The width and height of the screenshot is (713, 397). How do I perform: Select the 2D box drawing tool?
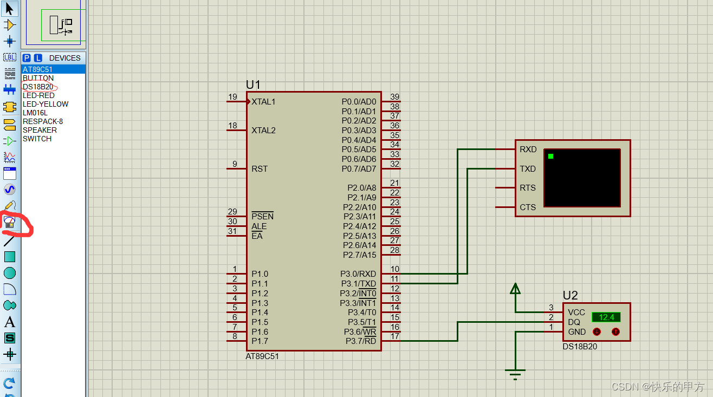(10, 257)
